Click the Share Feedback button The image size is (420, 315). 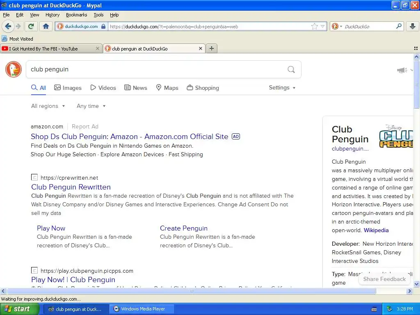(x=384, y=279)
